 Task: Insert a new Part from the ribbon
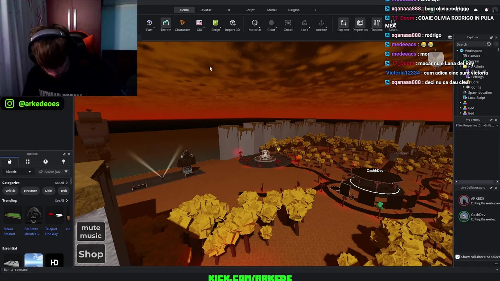[149, 25]
